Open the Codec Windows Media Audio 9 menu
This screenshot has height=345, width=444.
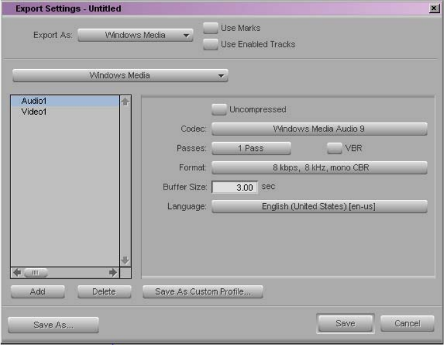pyautogui.click(x=319, y=129)
